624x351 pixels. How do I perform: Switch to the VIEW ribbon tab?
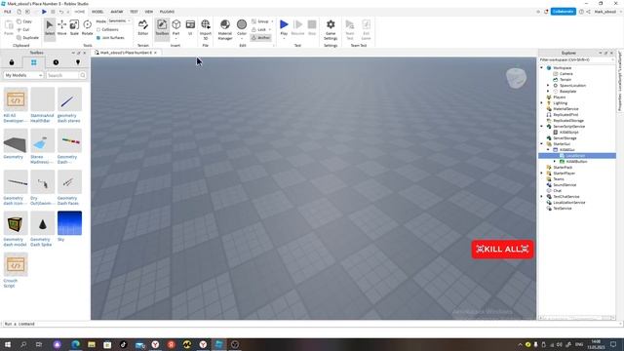148,12
